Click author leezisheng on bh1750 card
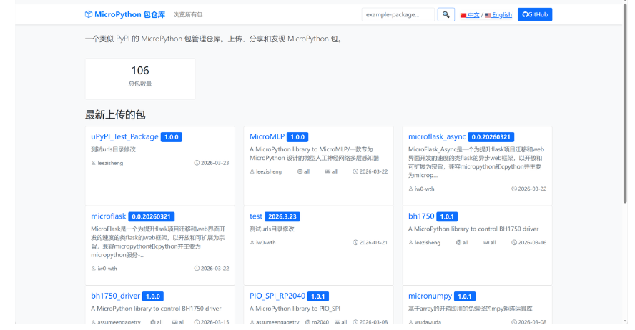The height and width of the screenshot is (330, 635). [428, 243]
